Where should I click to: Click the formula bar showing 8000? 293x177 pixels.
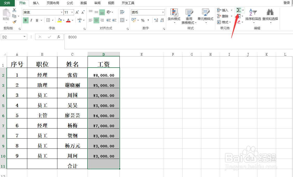[179, 41]
